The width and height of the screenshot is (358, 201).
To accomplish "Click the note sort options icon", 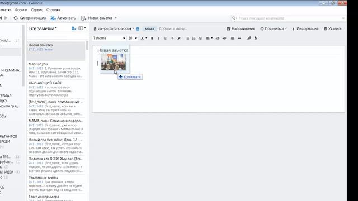I will click(x=73, y=28).
